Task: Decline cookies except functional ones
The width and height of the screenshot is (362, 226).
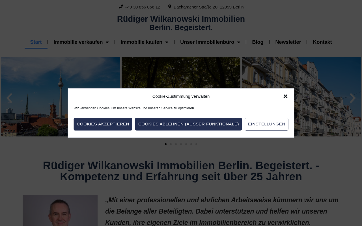Action: click(x=188, y=124)
